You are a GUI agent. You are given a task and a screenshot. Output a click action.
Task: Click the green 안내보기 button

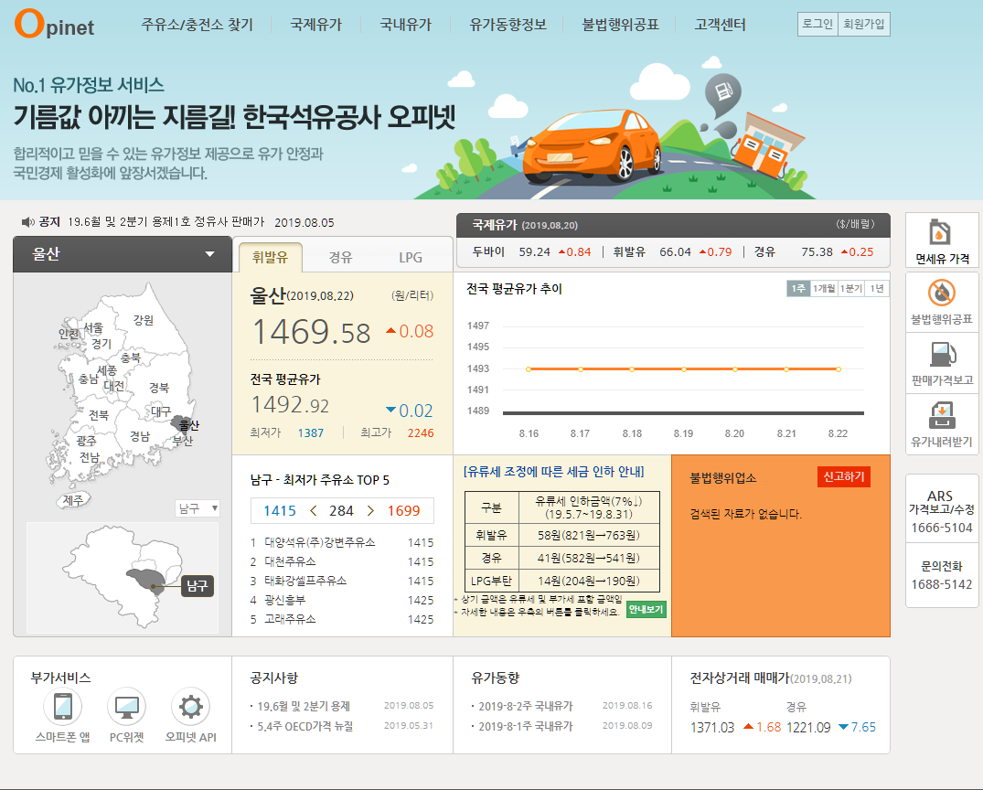(x=646, y=610)
